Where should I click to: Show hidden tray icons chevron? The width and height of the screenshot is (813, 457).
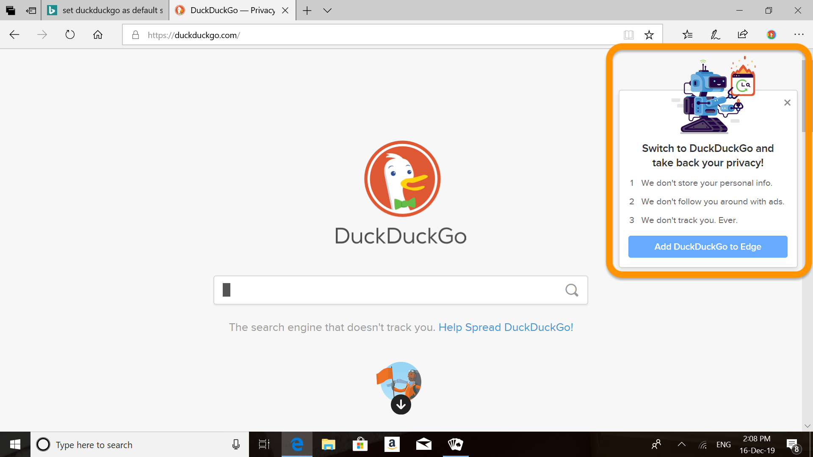681,444
